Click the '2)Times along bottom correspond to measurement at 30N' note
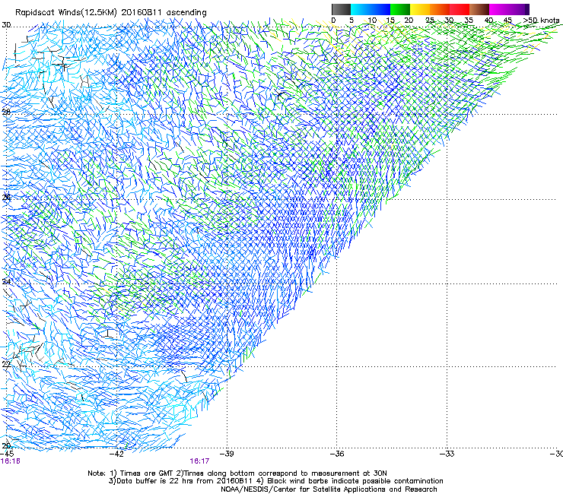This screenshot has width=563, height=494. tap(281, 473)
